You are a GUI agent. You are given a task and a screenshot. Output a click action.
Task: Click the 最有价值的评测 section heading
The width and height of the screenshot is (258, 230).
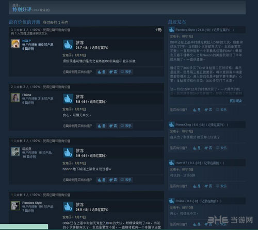point(25,22)
